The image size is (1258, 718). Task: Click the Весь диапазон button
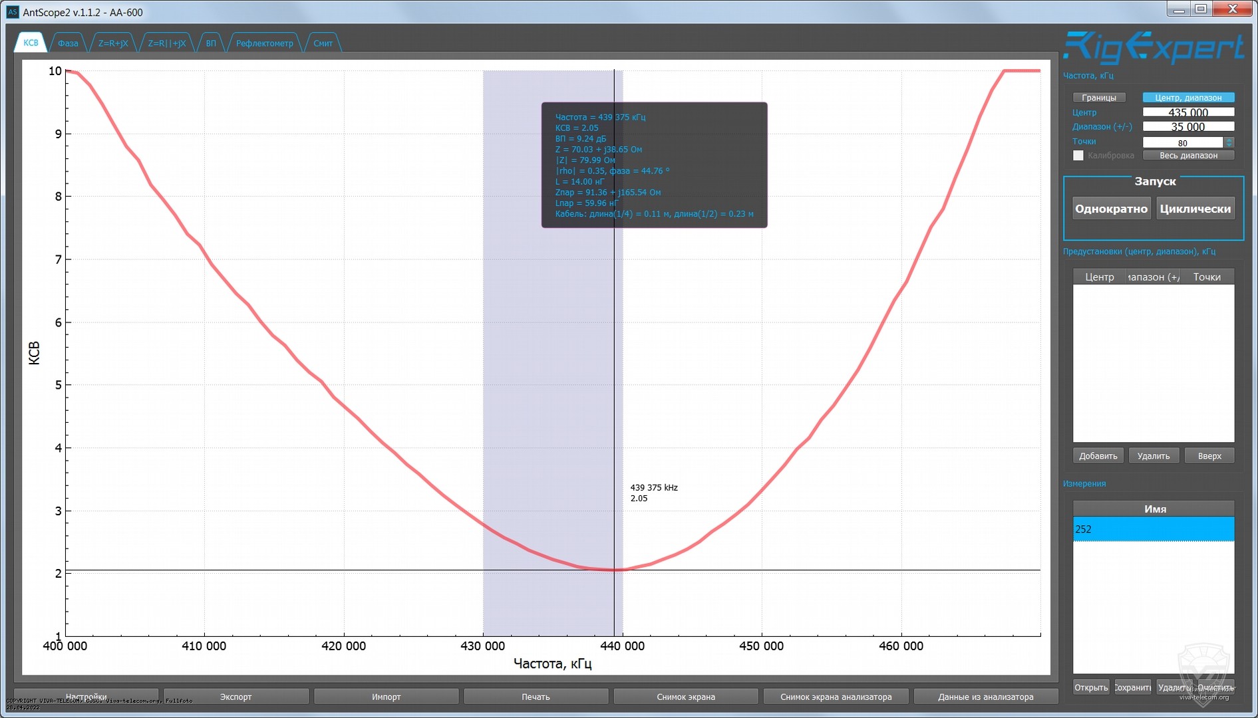point(1188,156)
